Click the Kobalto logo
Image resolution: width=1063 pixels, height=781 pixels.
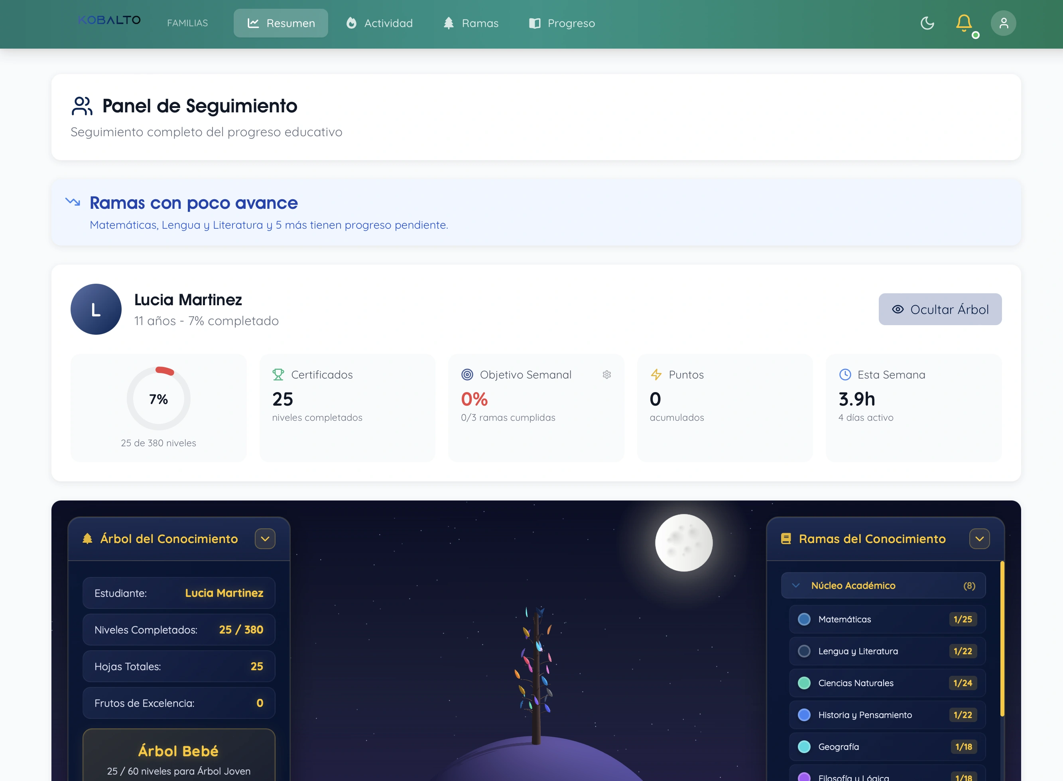[x=109, y=20]
